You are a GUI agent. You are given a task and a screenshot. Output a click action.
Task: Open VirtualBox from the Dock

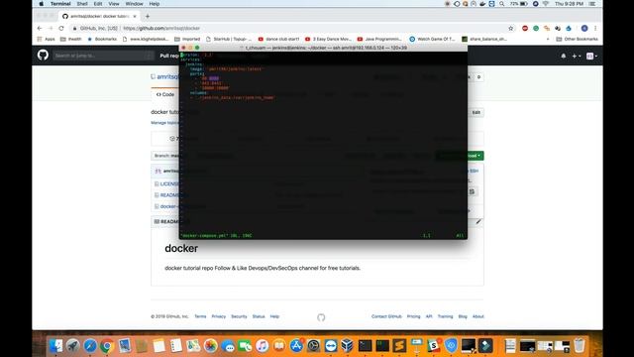348,346
